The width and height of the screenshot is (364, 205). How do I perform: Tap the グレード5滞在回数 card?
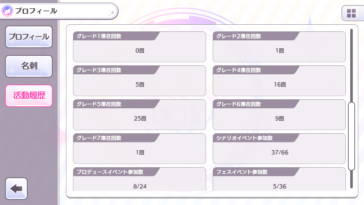(139, 115)
